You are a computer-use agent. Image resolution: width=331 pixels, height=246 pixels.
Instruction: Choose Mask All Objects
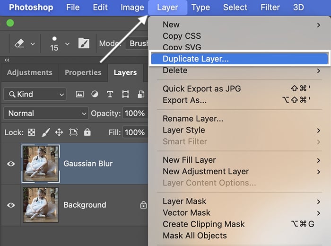coord(239,236)
